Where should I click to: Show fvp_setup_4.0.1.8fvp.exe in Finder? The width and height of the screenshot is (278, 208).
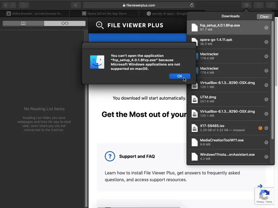pyautogui.click(x=266, y=28)
